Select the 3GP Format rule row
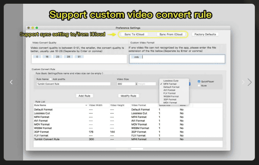 pos(128,132)
